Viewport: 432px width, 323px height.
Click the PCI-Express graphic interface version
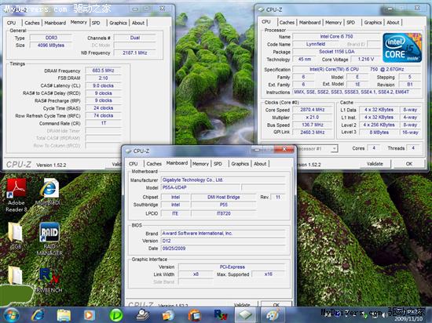click(232, 267)
